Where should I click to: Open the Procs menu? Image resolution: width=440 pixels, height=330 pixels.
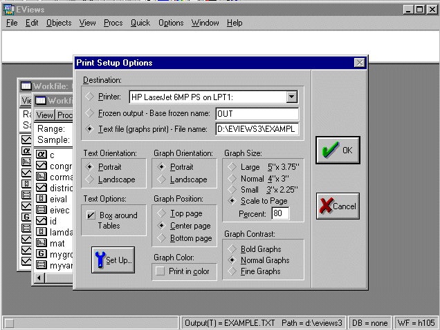113,23
